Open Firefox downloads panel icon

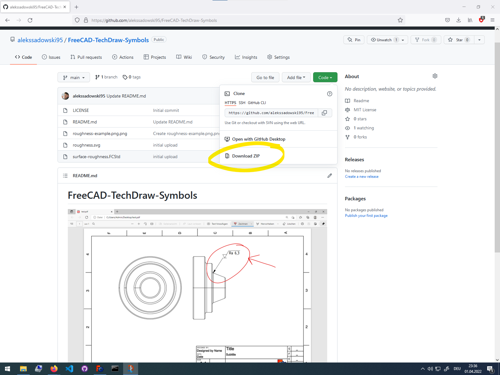pos(458,20)
